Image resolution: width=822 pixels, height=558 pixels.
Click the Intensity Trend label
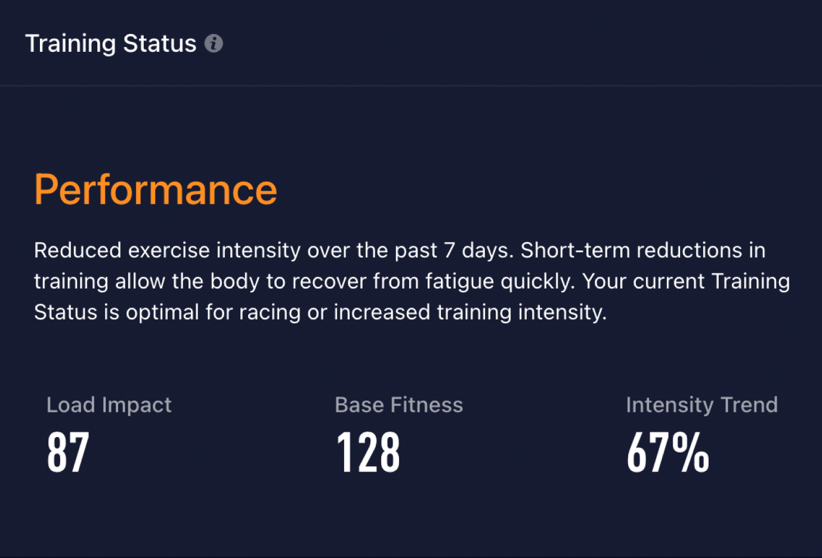[x=702, y=405]
